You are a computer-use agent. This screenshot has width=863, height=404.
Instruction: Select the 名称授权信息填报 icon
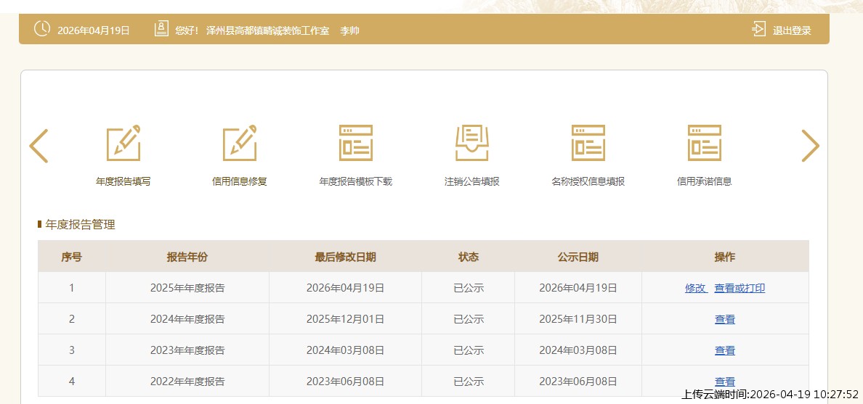tap(588, 143)
